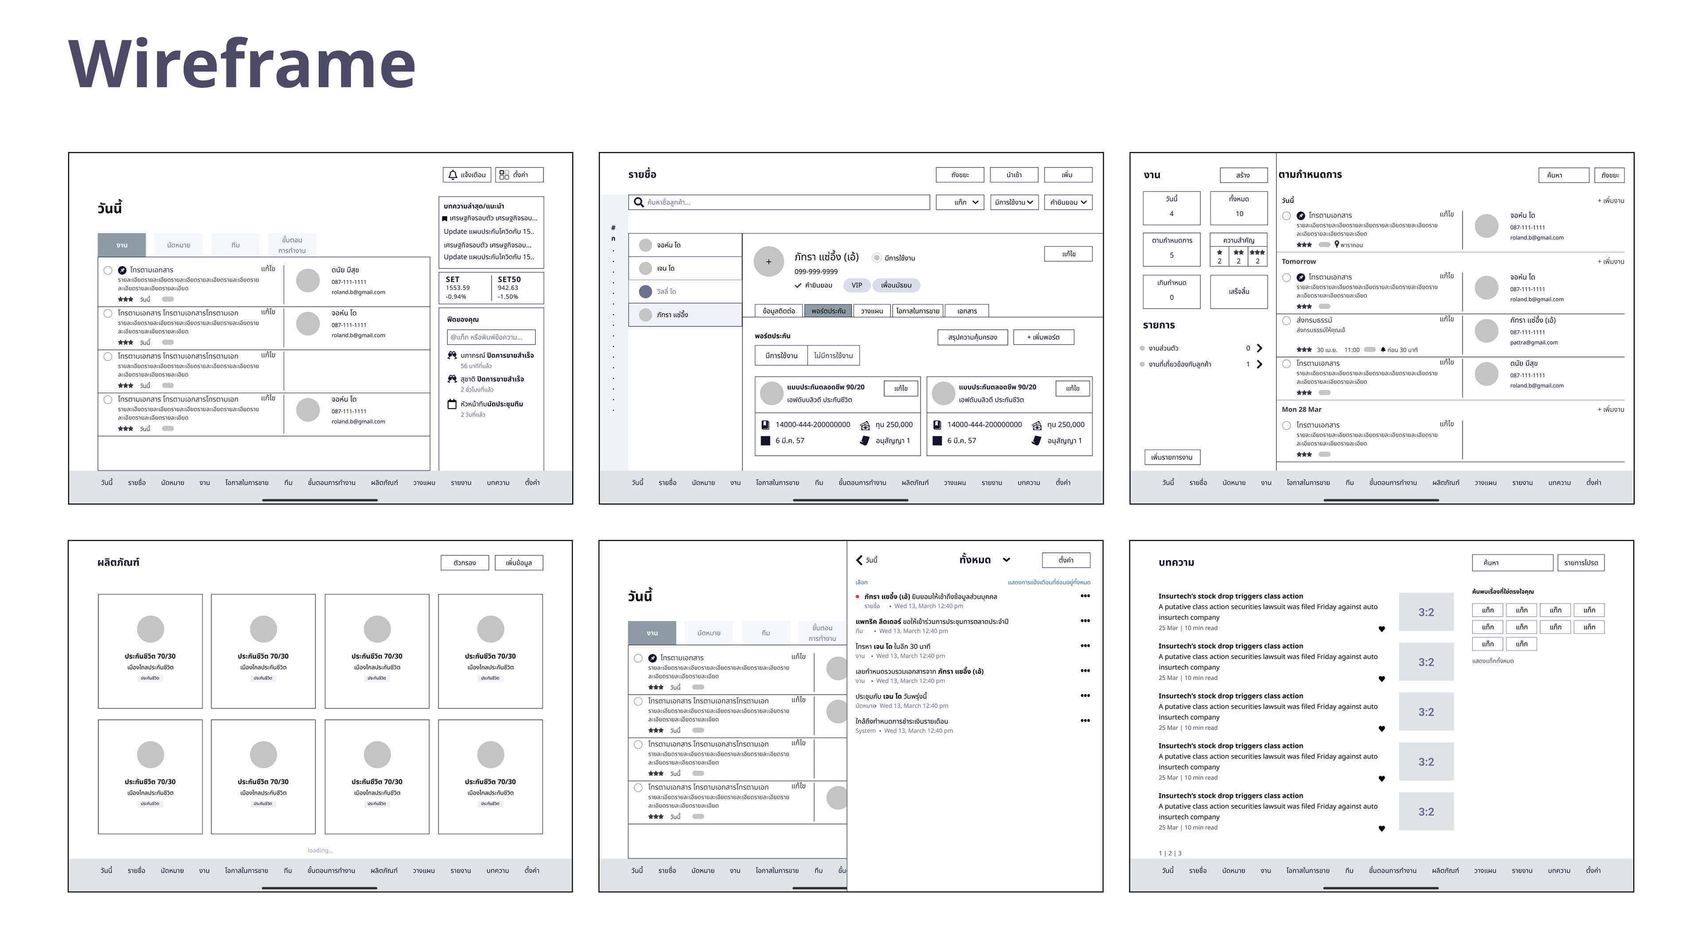Click the heart icon on the first article
This screenshot has width=1702, height=947.
pos(1382,629)
